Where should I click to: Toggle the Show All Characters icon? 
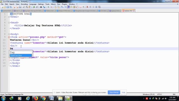coord(65,7)
